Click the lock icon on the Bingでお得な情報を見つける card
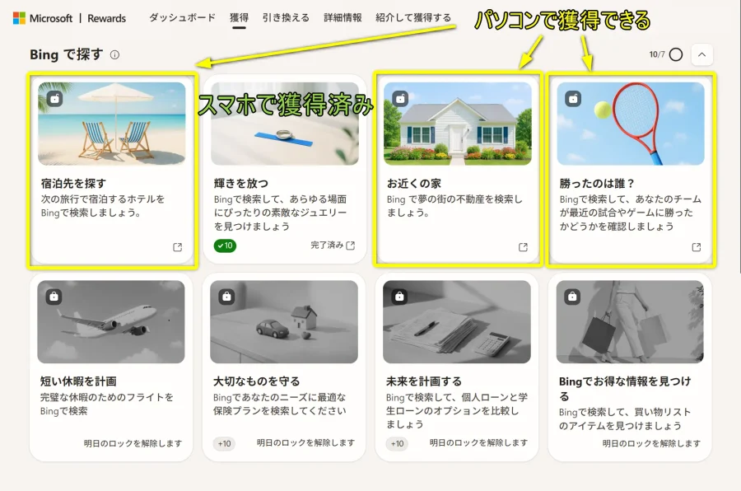This screenshot has height=491, width=741. coord(572,297)
